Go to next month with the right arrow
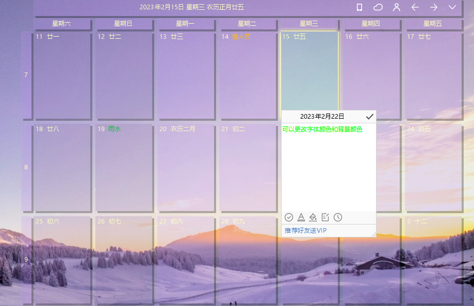 [x=434, y=7]
